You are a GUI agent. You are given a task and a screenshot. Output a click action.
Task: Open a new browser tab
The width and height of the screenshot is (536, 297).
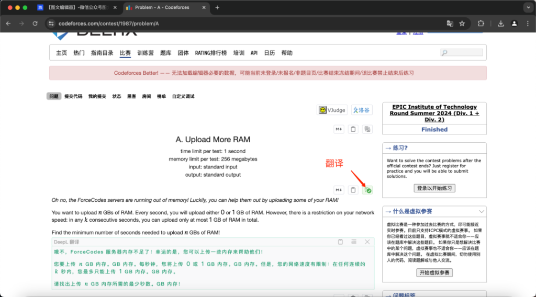[217, 7]
